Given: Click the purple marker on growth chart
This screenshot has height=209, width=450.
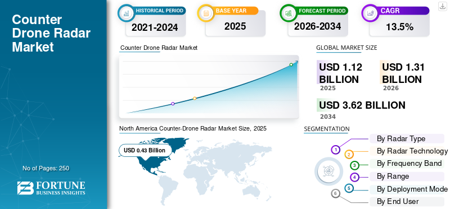Looking at the screenshot, I should (173, 104).
